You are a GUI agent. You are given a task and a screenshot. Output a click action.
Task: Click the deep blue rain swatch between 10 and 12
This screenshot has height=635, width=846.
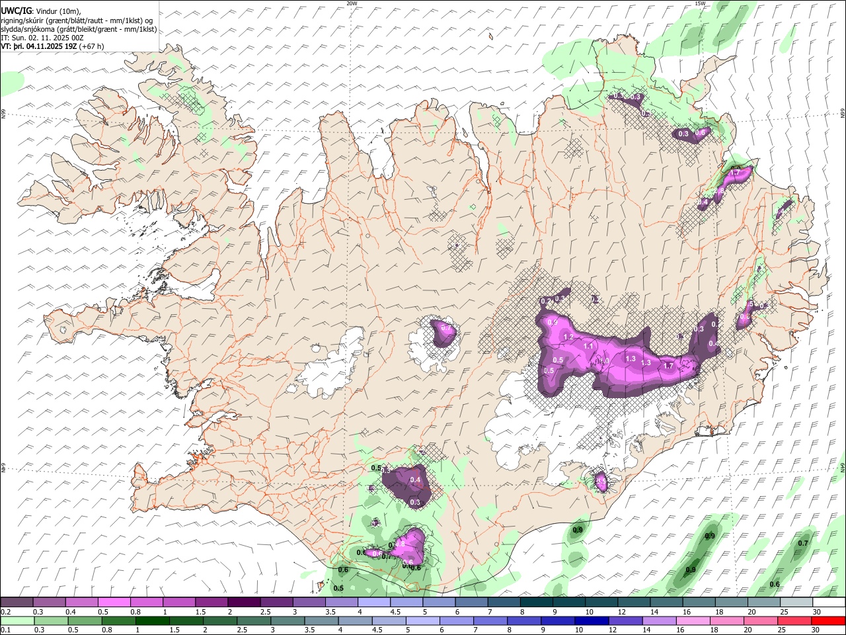(594, 620)
